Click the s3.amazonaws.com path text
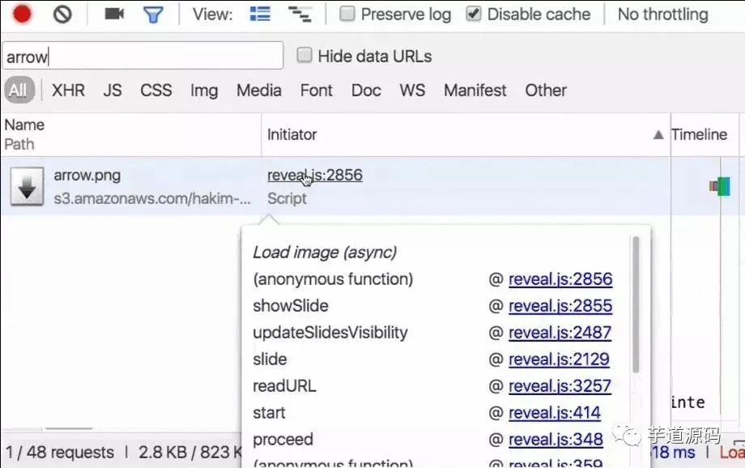 tap(152, 198)
